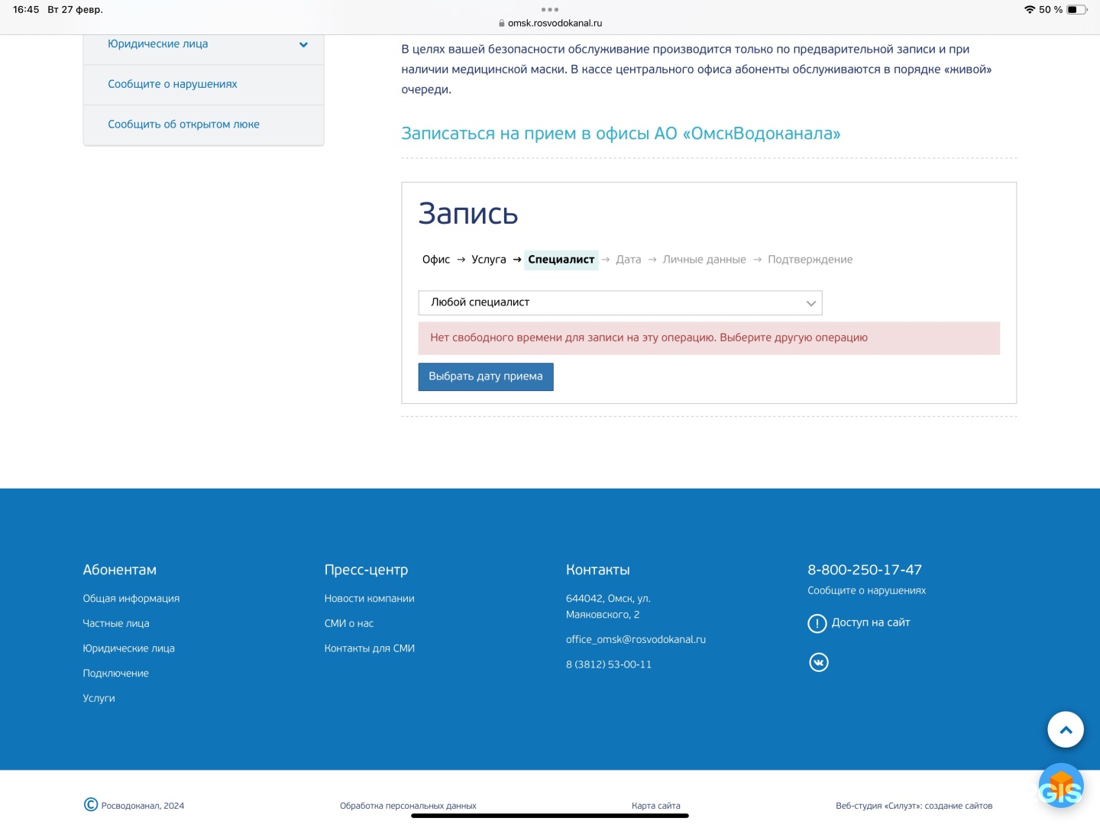Click the Абонентам footer heading
This screenshot has width=1100, height=824.
click(120, 570)
